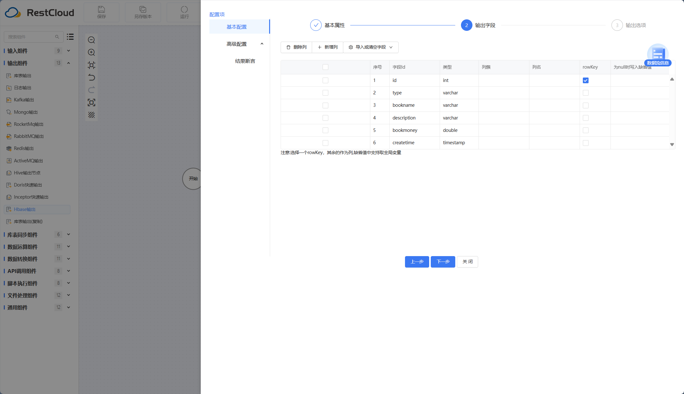Enable rowKey for the createtime field
The width and height of the screenshot is (684, 394).
(x=586, y=143)
